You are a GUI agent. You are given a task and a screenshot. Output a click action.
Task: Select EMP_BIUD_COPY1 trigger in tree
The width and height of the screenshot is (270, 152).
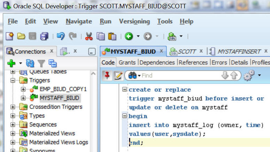click(x=63, y=89)
